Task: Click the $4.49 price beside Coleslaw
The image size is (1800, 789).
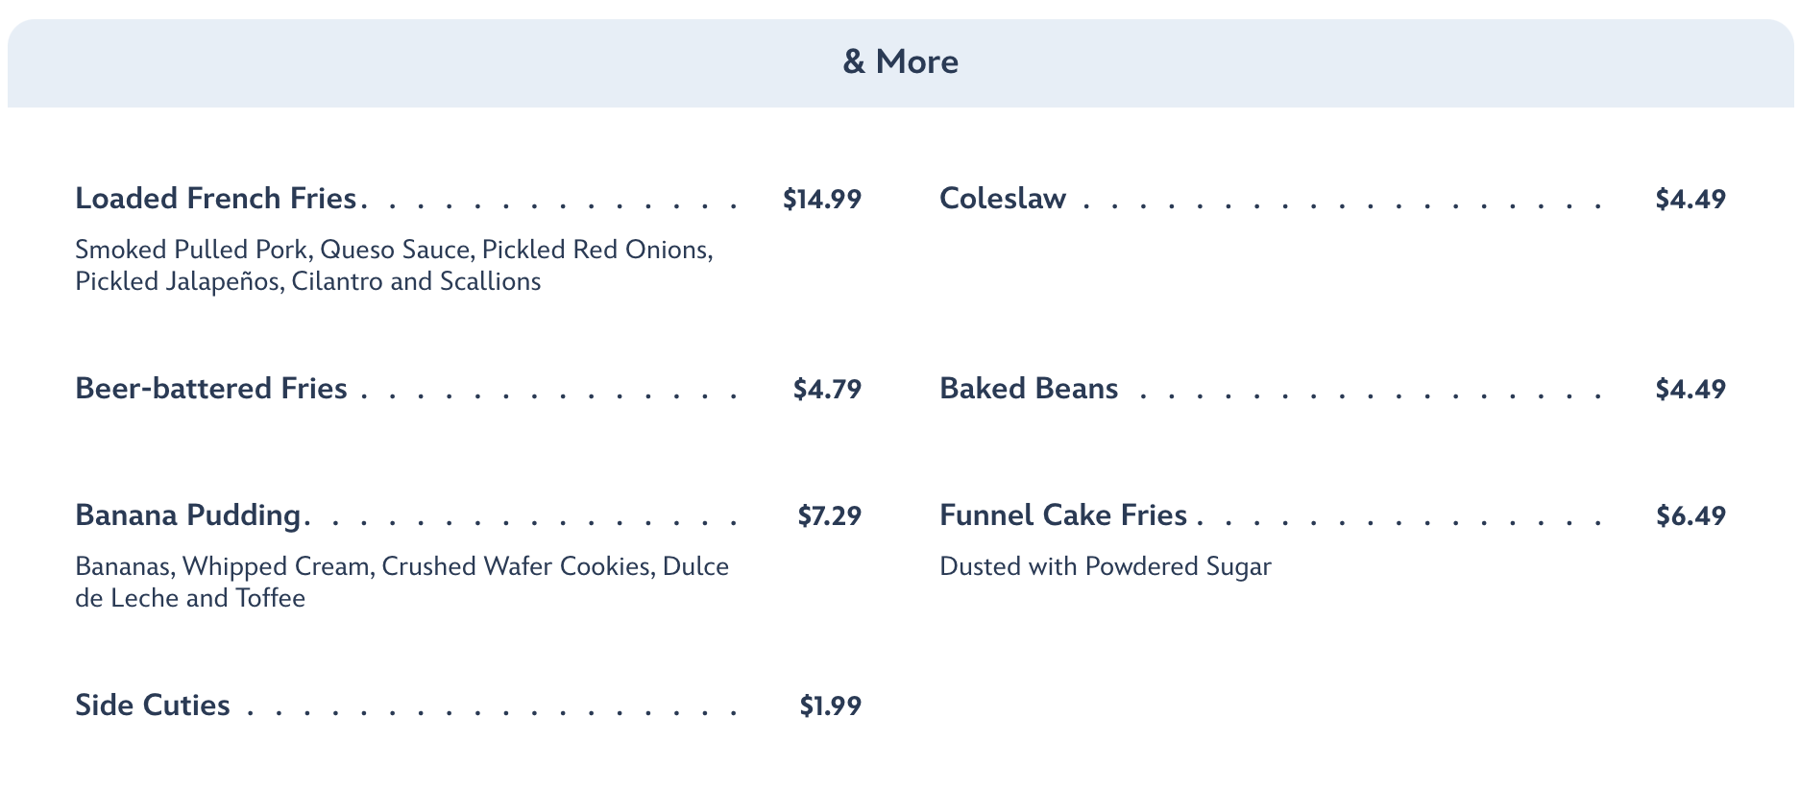Action: [x=1691, y=200]
